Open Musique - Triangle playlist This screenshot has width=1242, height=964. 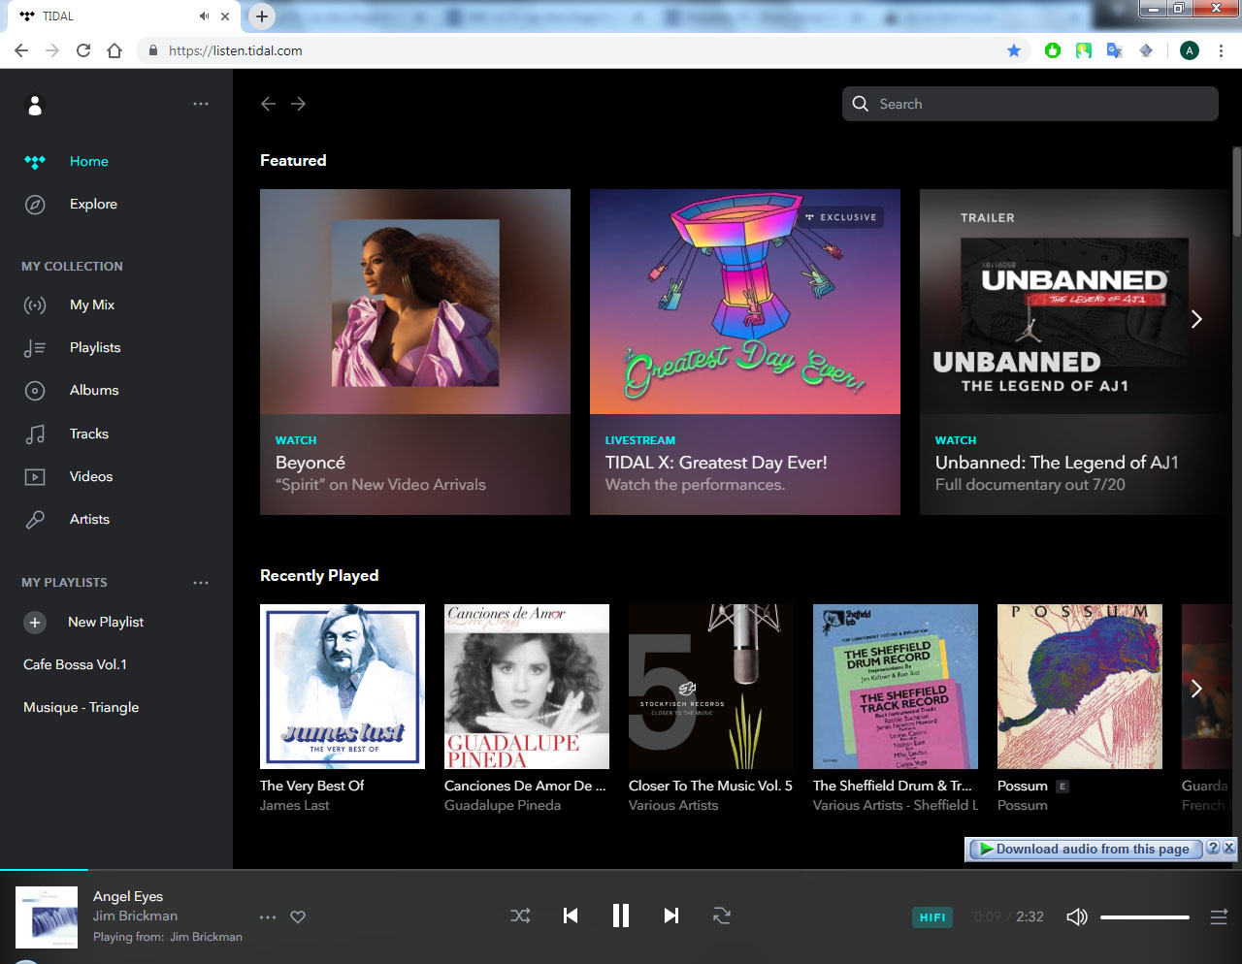point(82,707)
